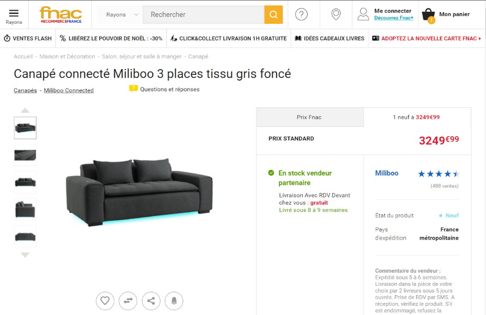
Task: Open the help question mark icon
Action: click(301, 14)
